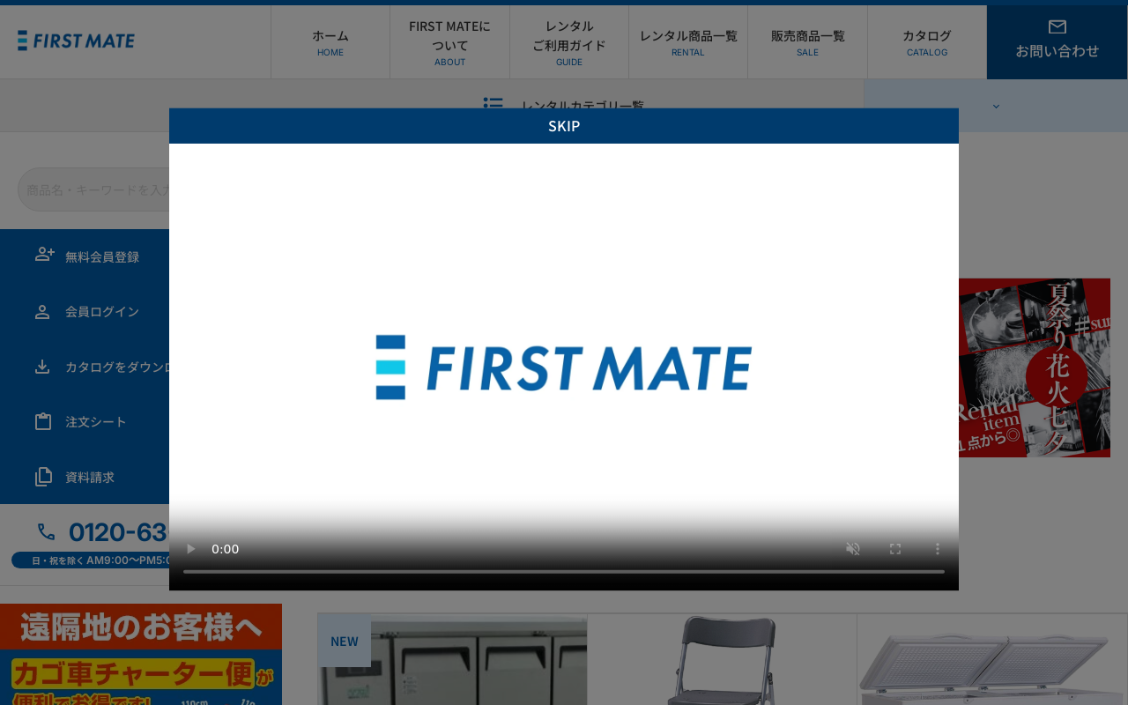
Task: Expand the dropdown chevron below contact
Action: [996, 106]
